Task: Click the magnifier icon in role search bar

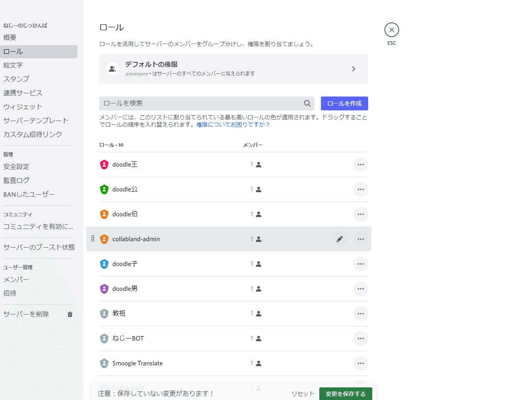Action: [307, 103]
